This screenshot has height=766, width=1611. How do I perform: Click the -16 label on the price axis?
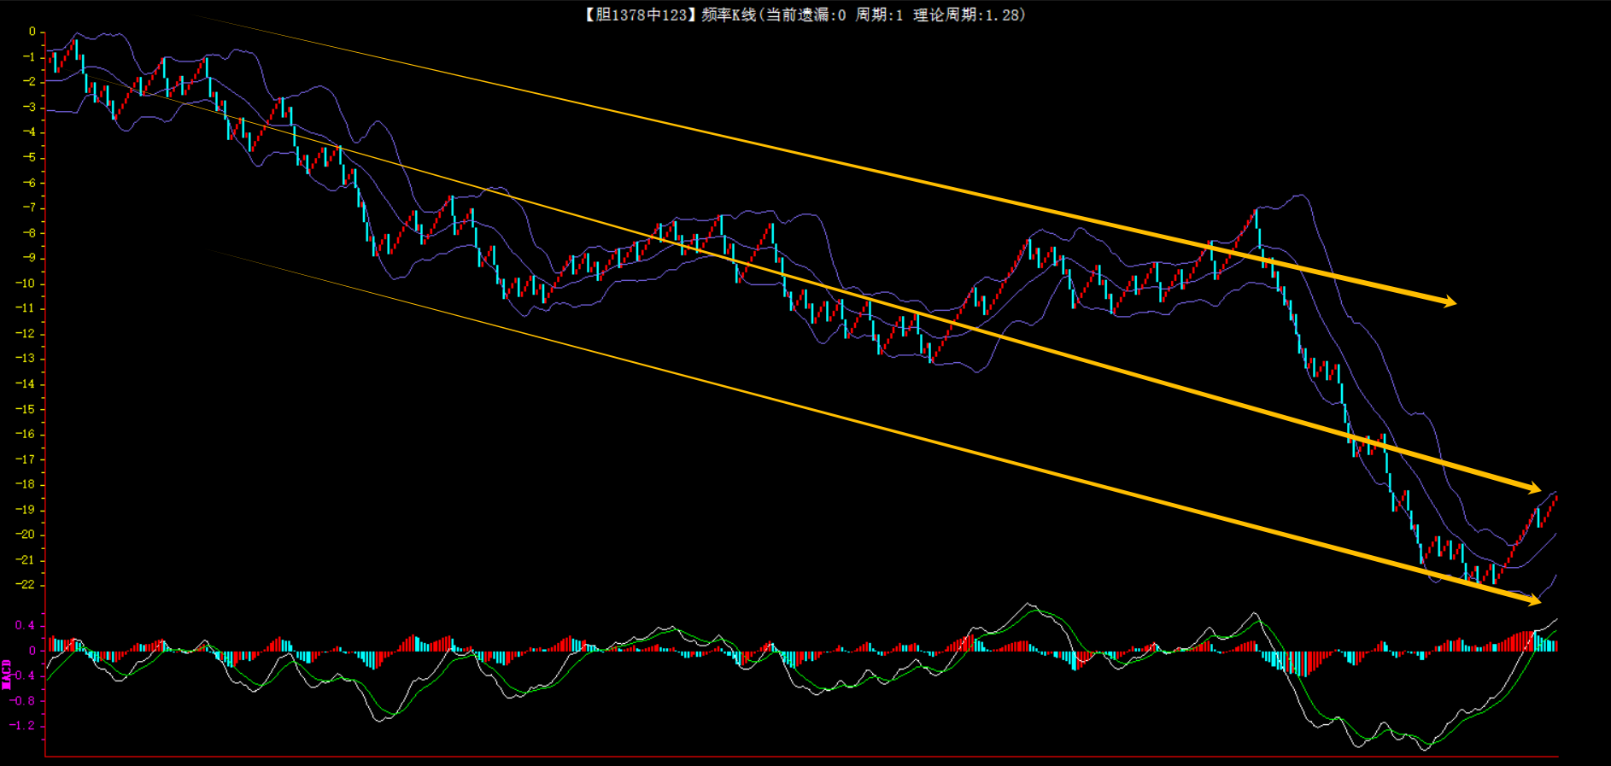pos(26,434)
